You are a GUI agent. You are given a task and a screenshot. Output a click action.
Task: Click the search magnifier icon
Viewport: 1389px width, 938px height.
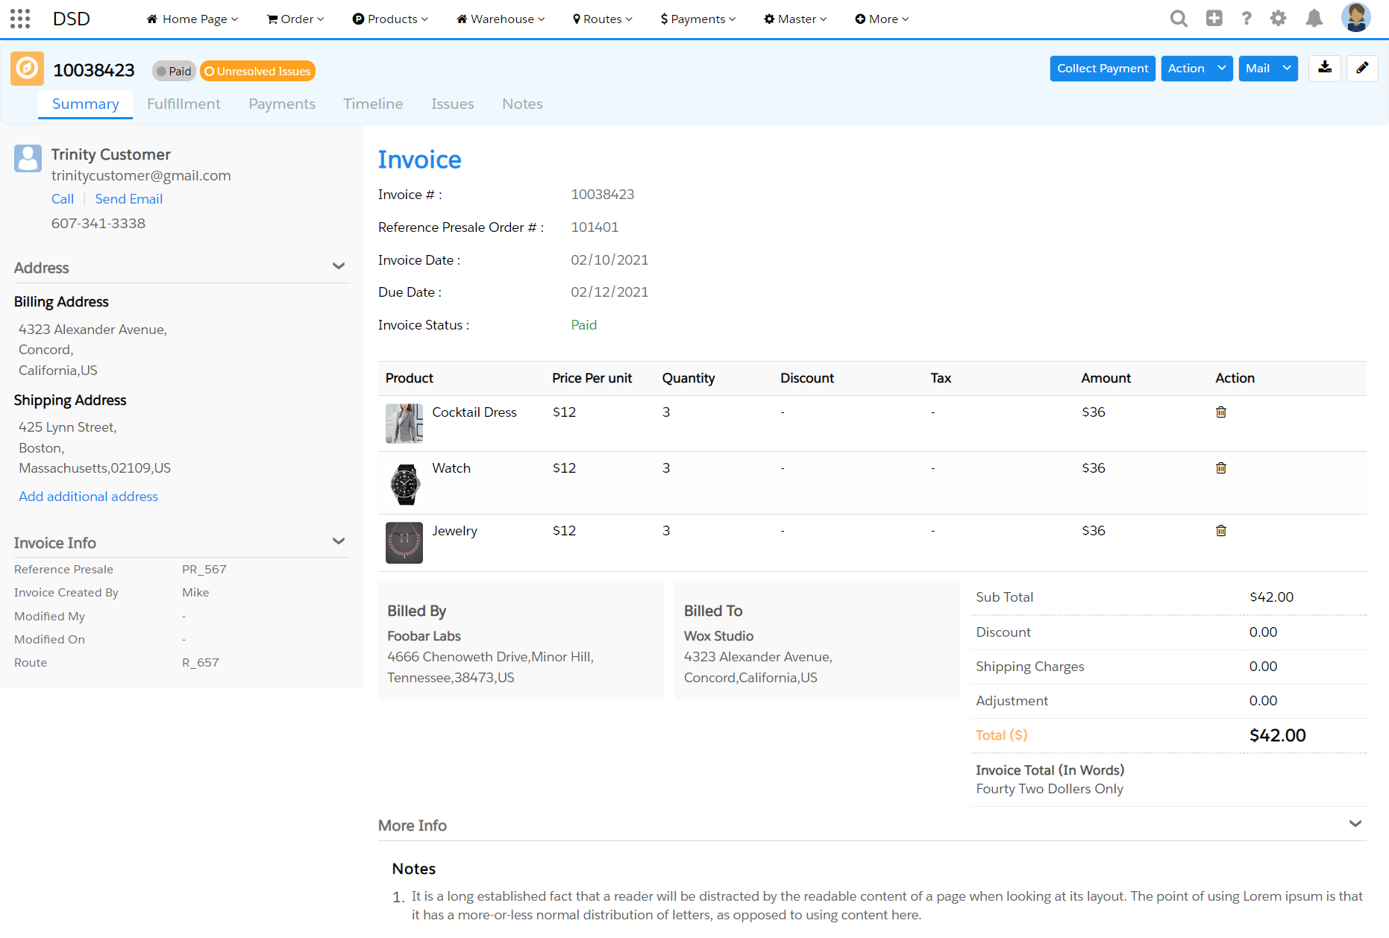tap(1179, 18)
